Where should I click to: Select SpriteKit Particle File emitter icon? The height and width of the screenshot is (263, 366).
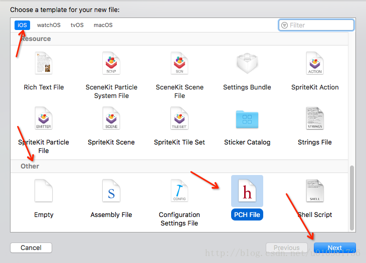pos(44,118)
